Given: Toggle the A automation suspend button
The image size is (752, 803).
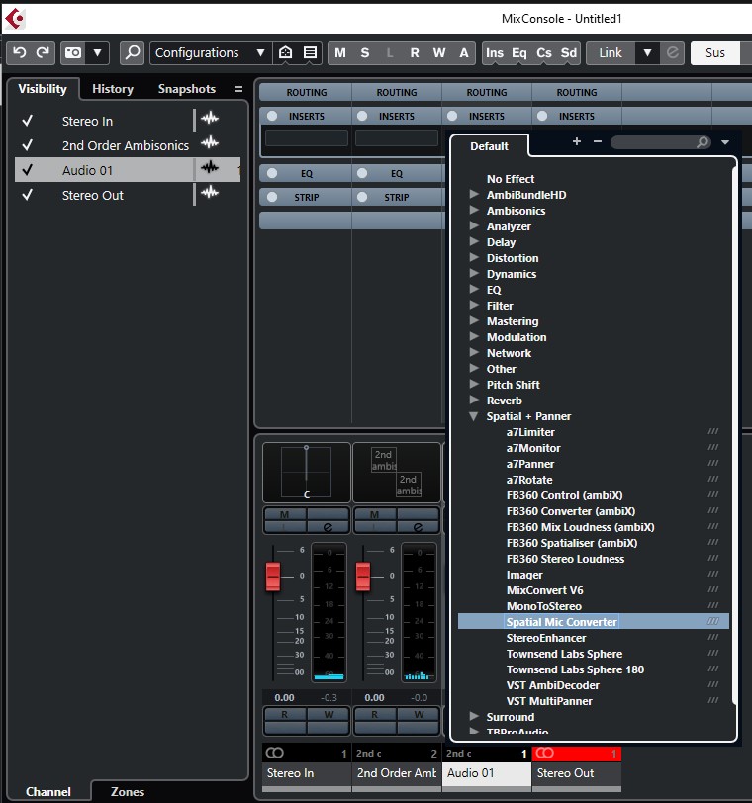Looking at the screenshot, I should tap(464, 53).
